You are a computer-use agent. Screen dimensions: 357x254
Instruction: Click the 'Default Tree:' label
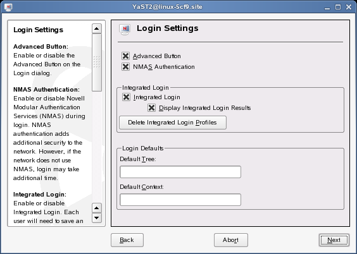[x=138, y=159]
